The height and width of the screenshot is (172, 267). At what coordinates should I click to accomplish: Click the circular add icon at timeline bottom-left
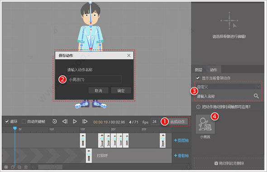pyautogui.click(x=6, y=167)
